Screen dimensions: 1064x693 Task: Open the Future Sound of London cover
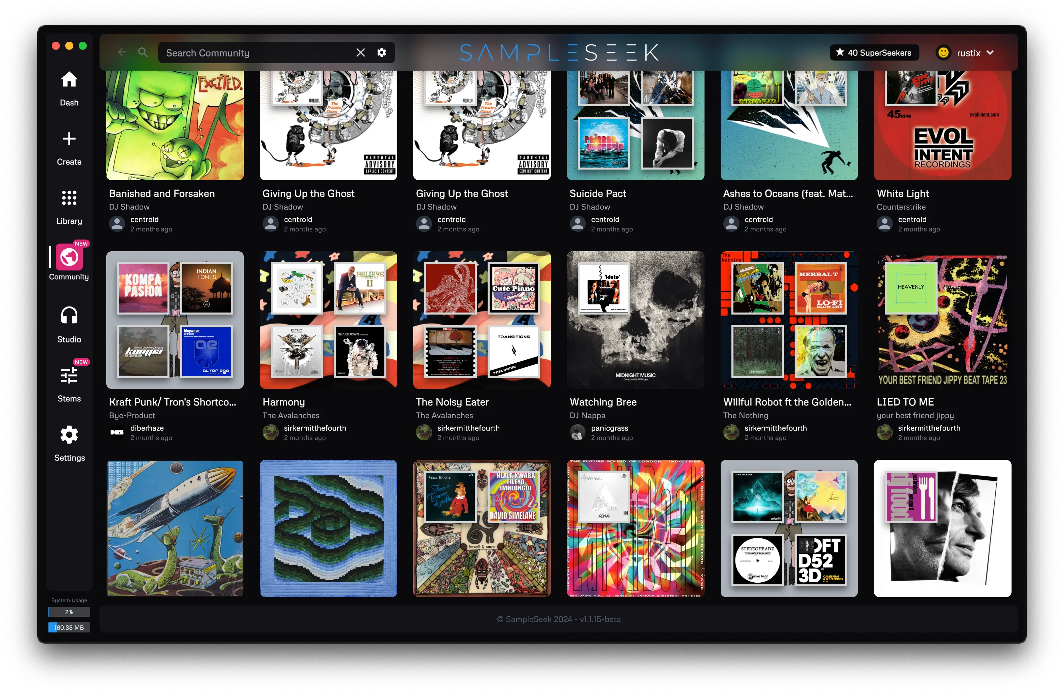click(635, 528)
